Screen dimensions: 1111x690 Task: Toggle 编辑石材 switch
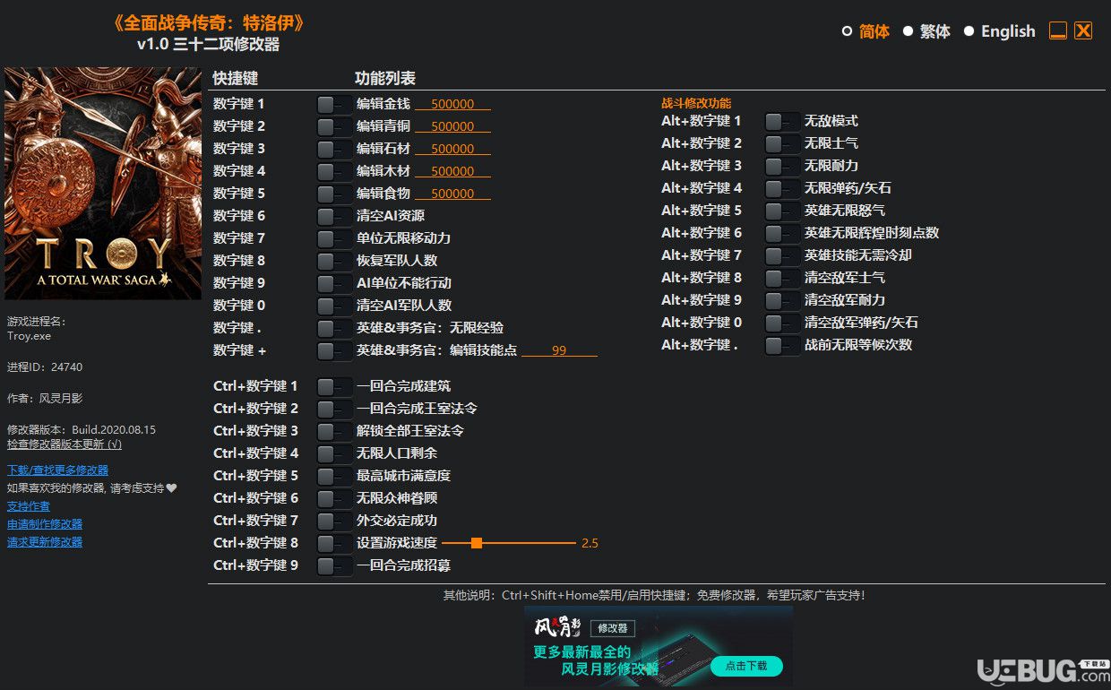(334, 149)
